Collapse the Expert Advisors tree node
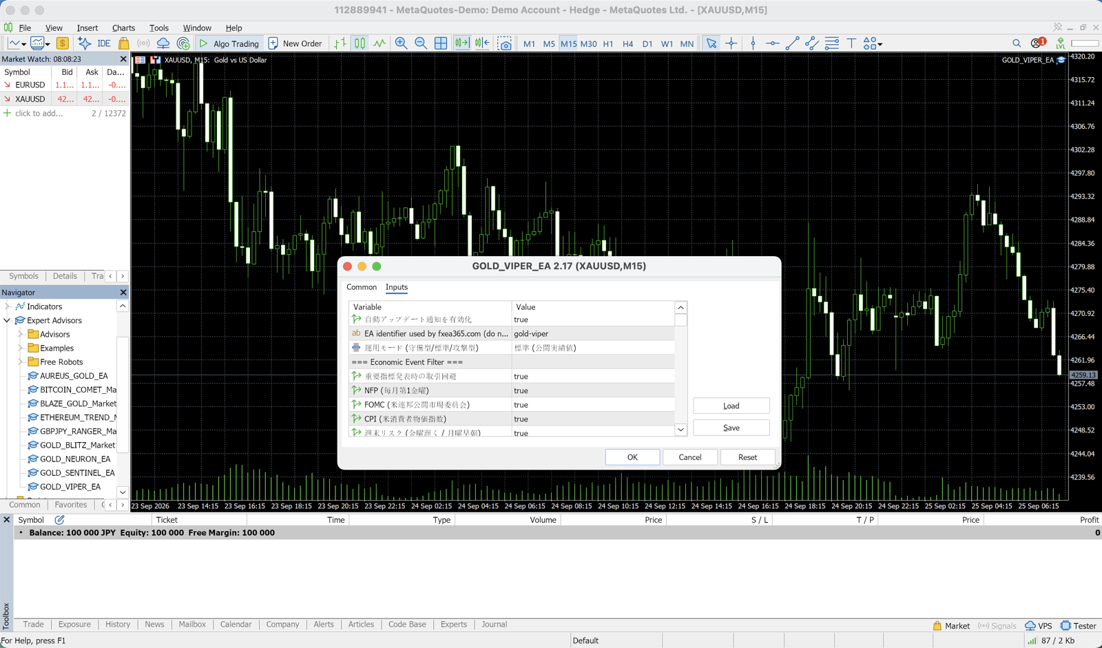This screenshot has width=1102, height=648. (8, 320)
